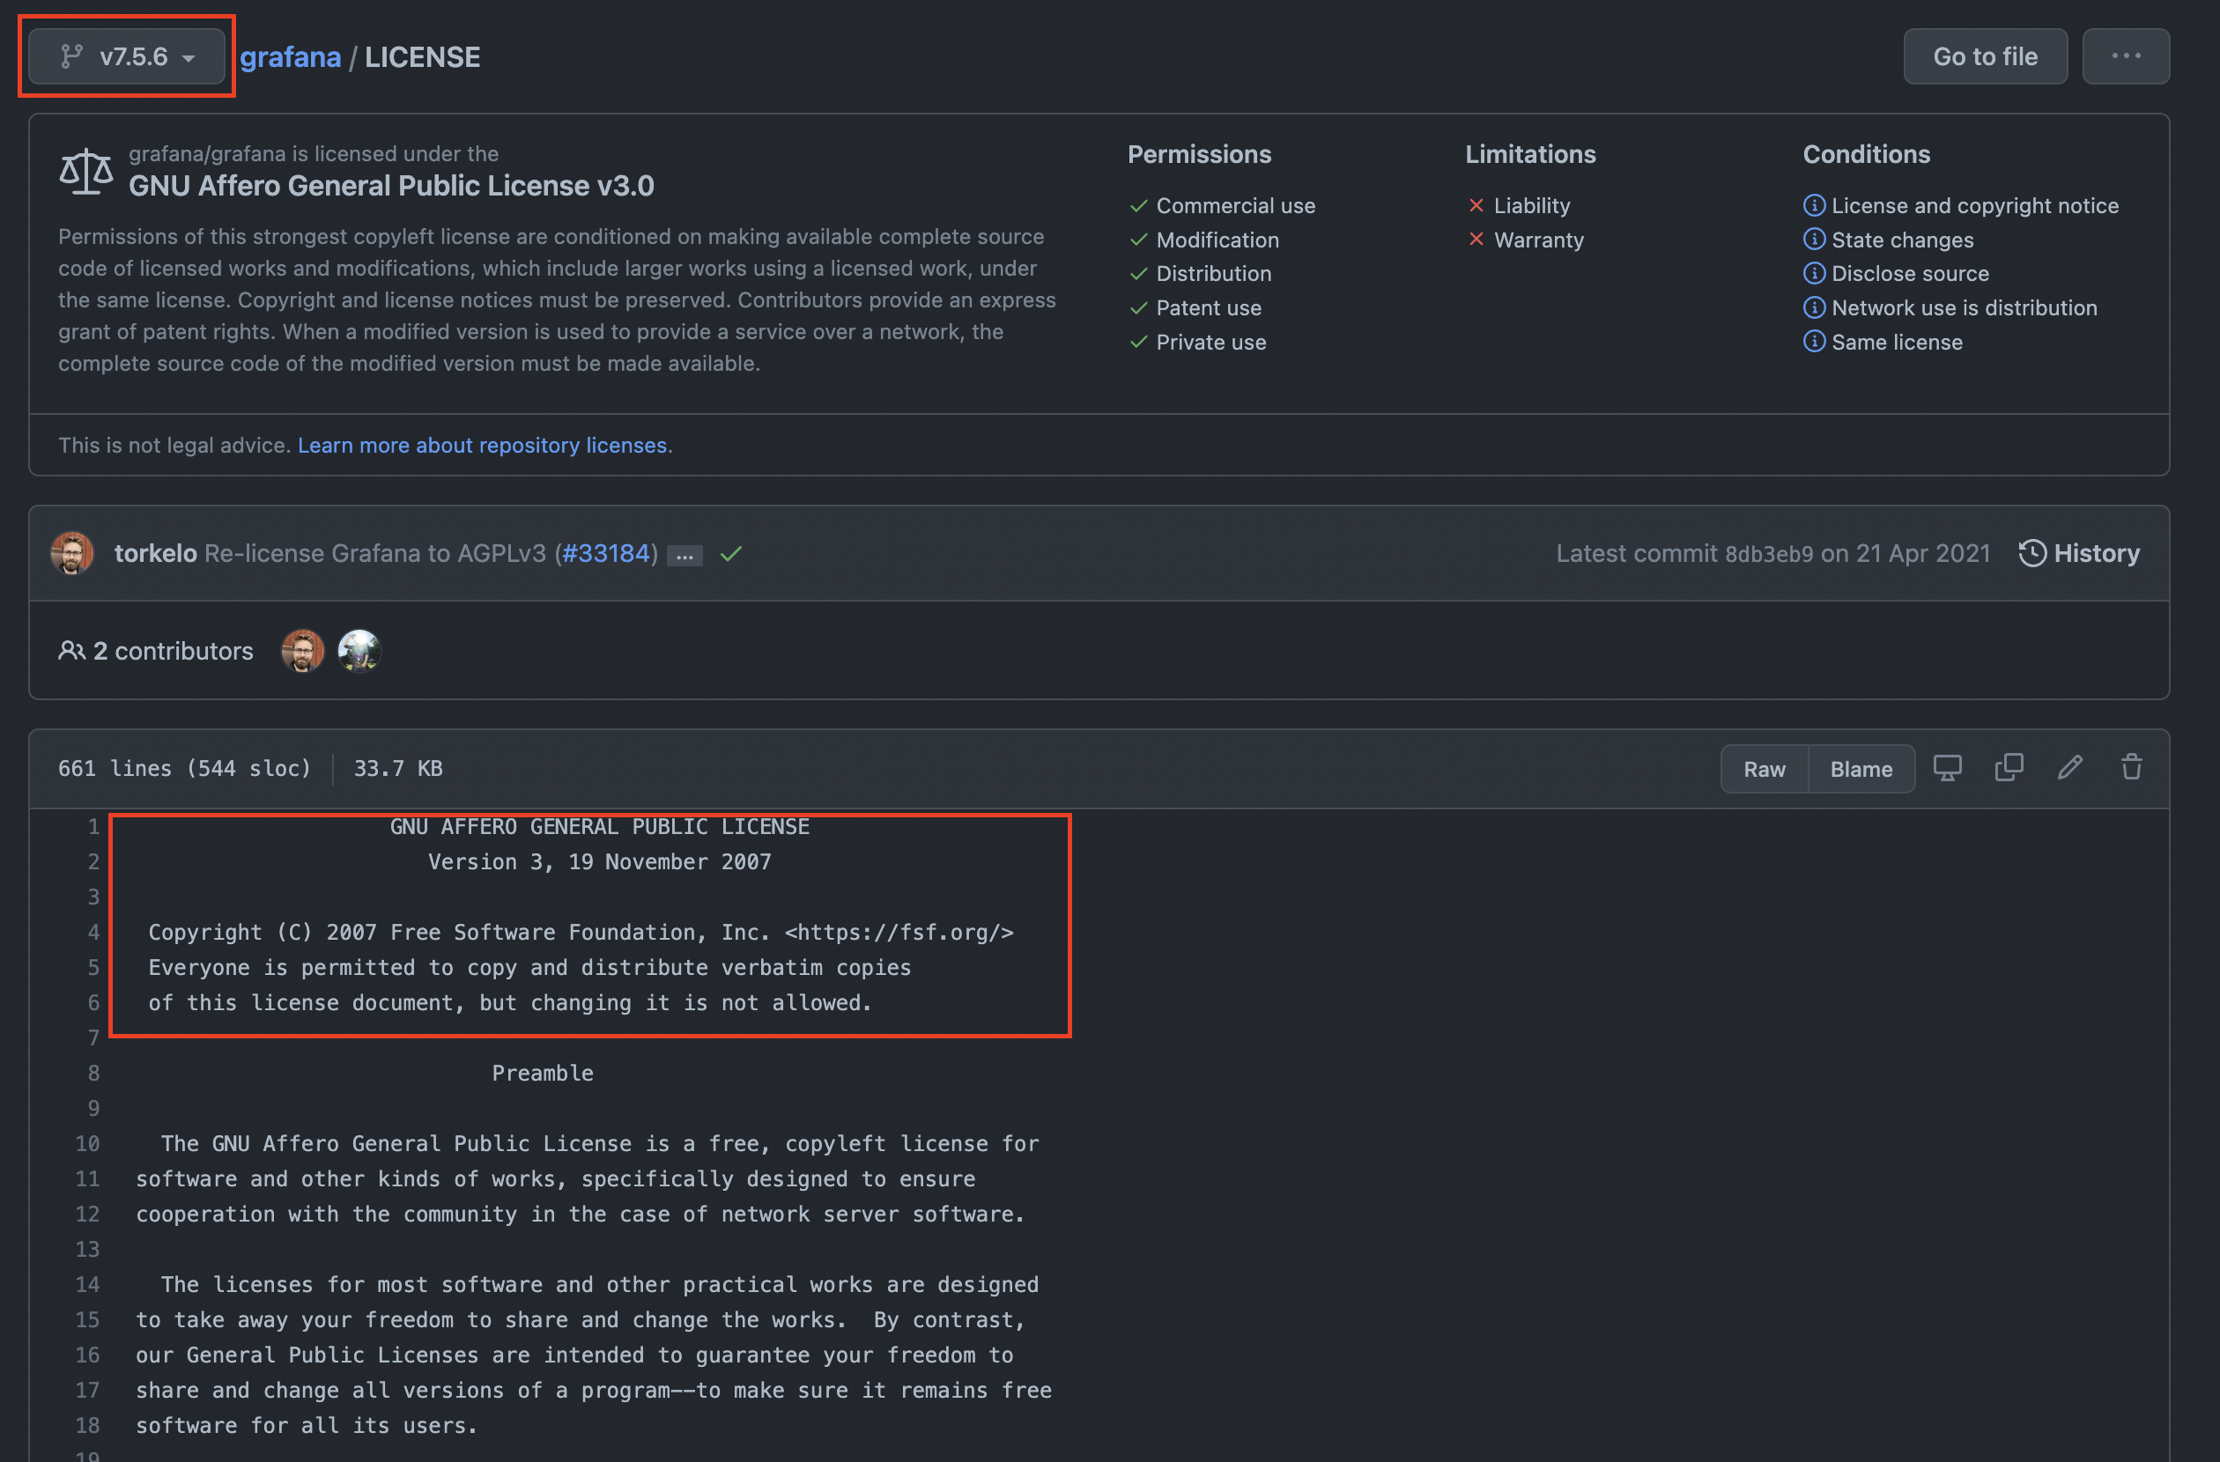Follow the Learn more about repository licenses link
This screenshot has height=1462, width=2220.
483,445
